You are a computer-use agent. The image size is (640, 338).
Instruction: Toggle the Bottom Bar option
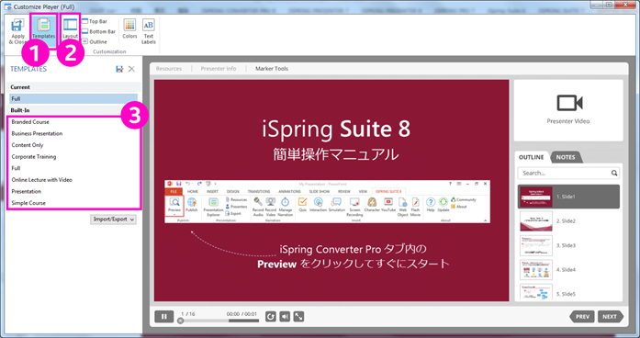pos(98,31)
